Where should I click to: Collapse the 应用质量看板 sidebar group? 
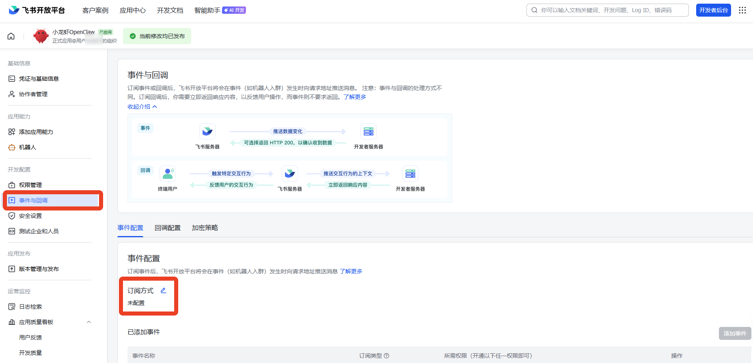click(89, 322)
